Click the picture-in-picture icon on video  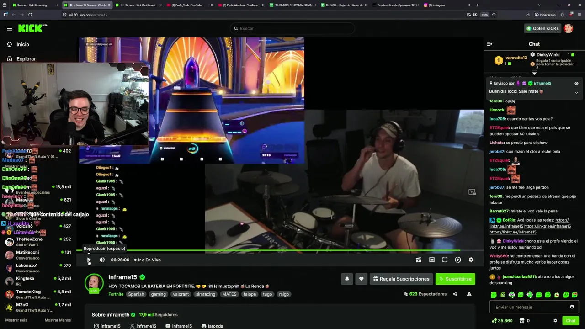point(472,192)
